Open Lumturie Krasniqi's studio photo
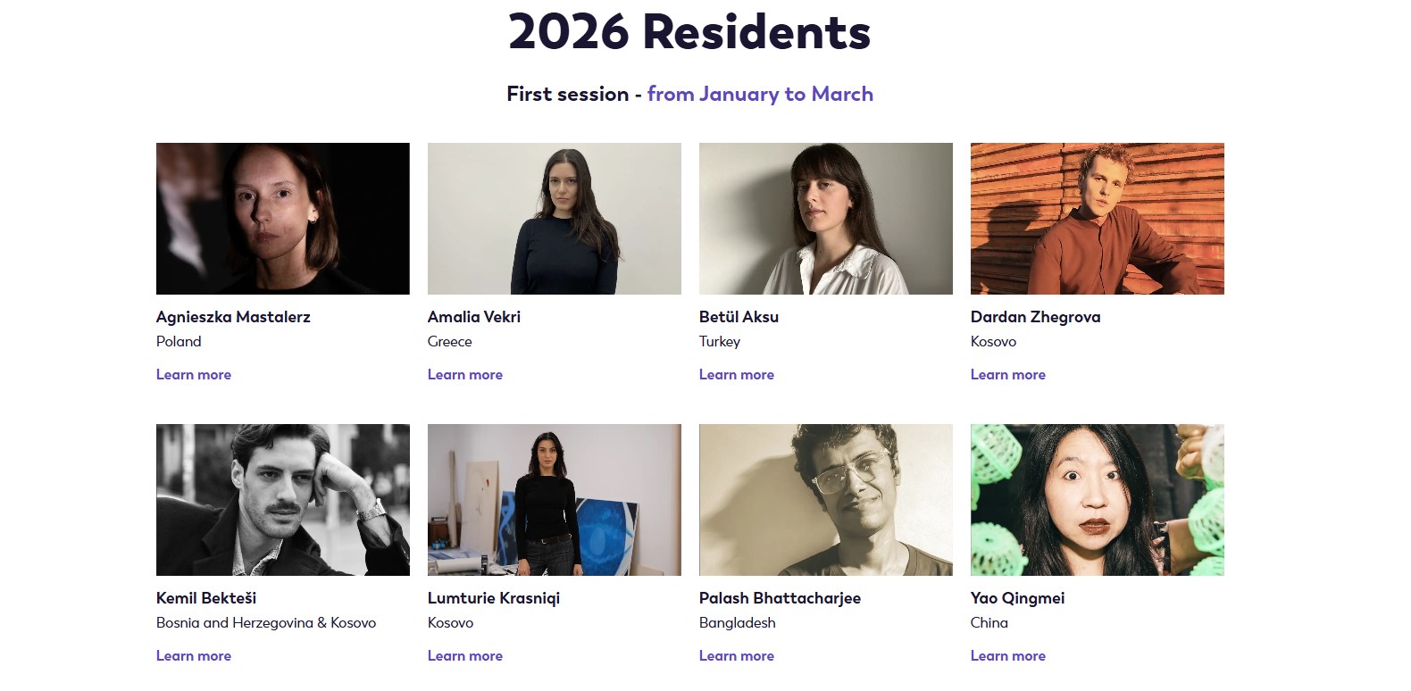The image size is (1411, 691). (554, 500)
